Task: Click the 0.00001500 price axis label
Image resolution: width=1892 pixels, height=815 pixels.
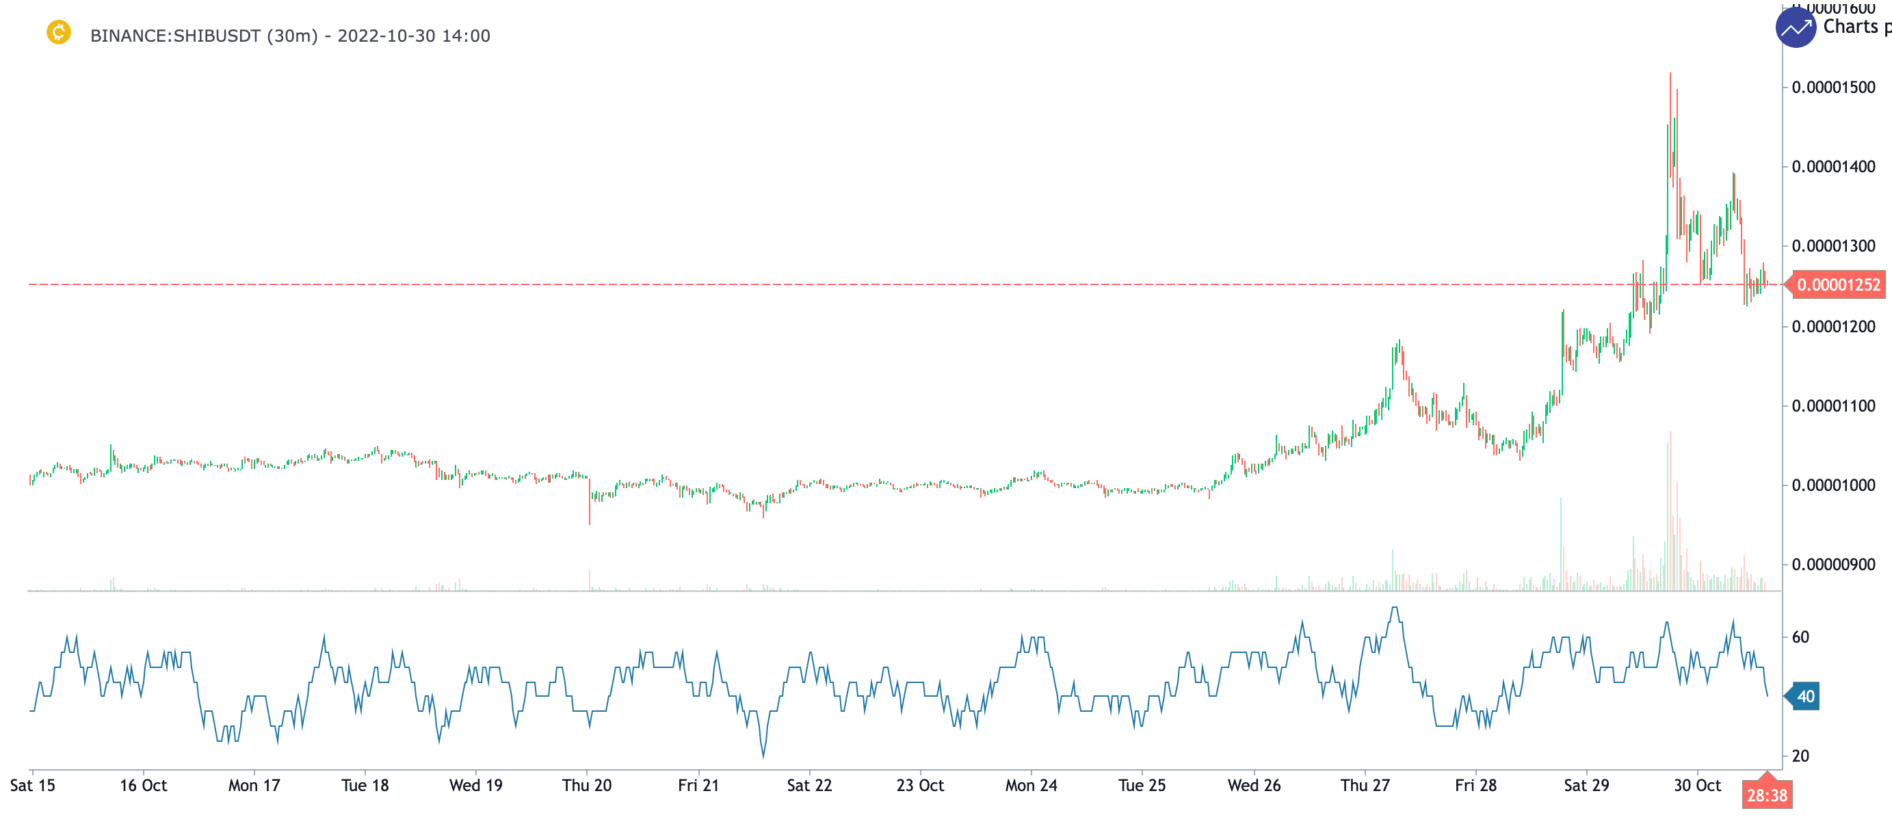Action: click(x=1833, y=88)
